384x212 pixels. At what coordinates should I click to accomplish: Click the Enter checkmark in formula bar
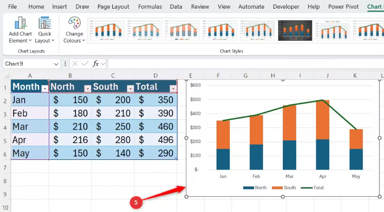[x=85, y=64]
